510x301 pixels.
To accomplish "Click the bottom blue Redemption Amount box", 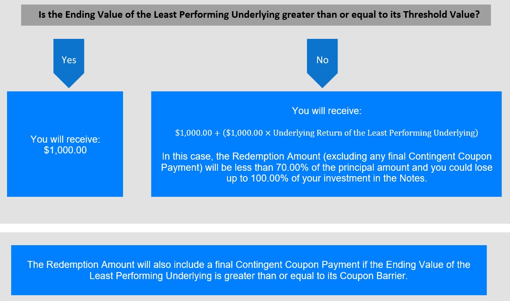I will click(x=249, y=270).
